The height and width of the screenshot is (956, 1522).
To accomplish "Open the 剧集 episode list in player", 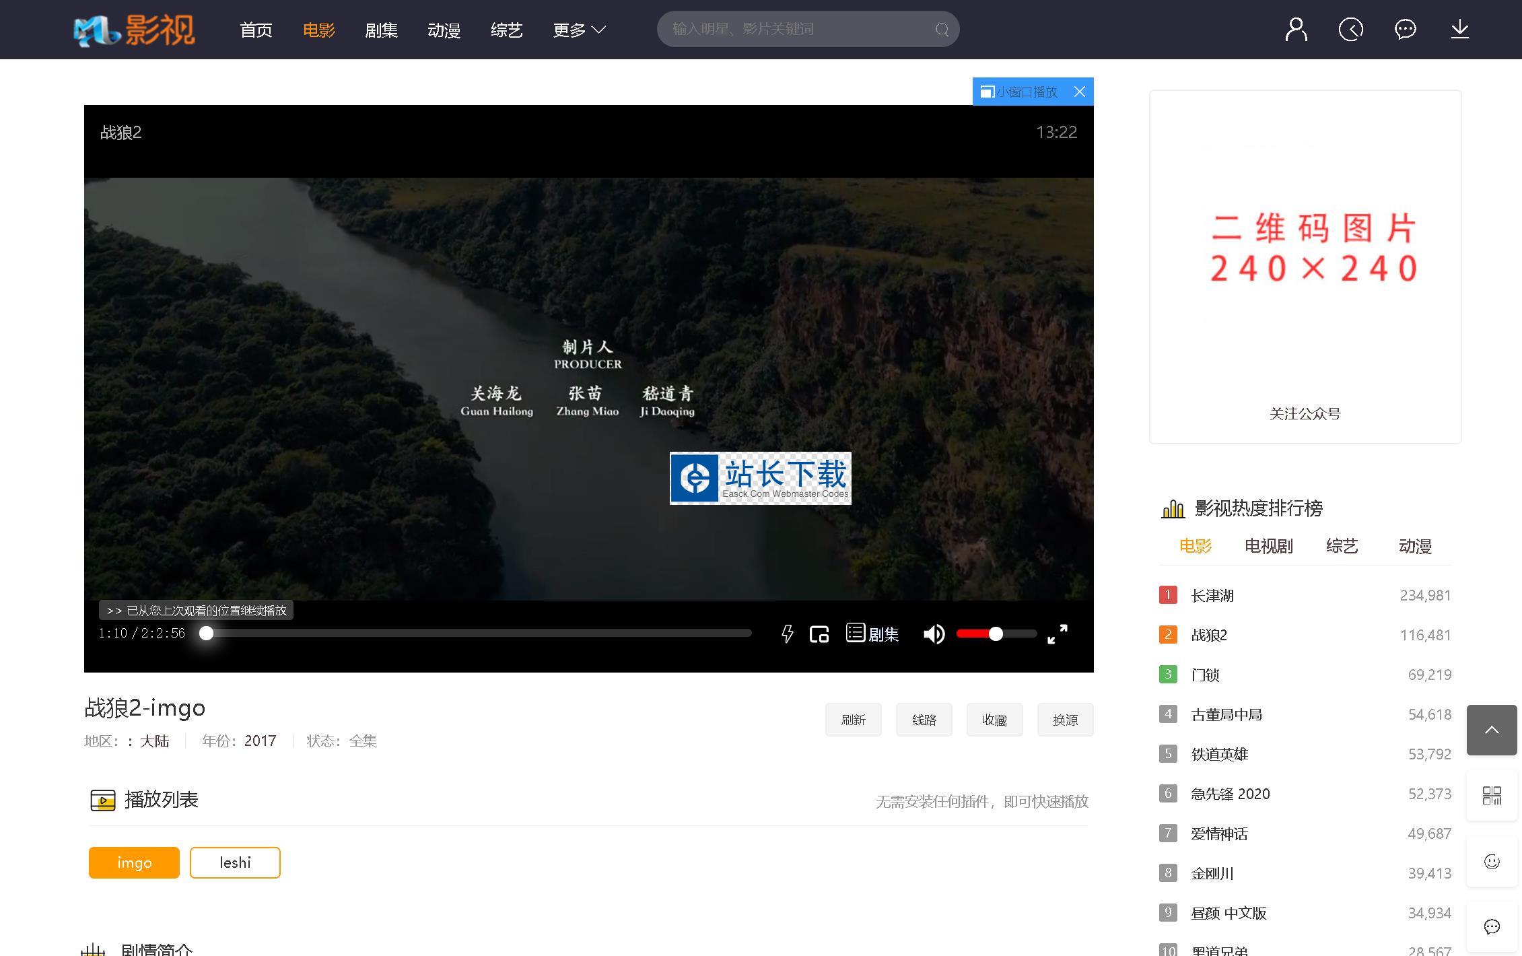I will 872,634.
